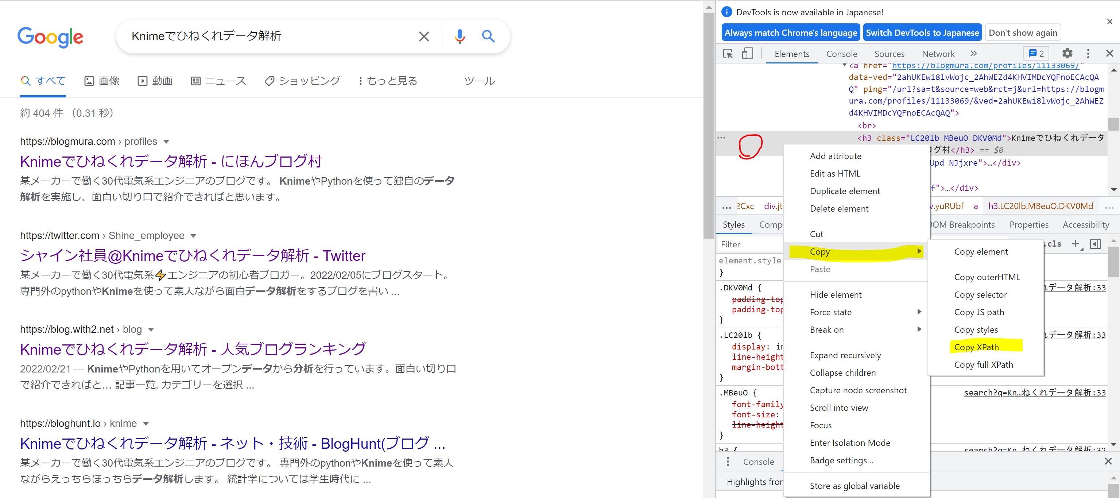Open DevTools three-dot customize menu

[x=1088, y=54]
